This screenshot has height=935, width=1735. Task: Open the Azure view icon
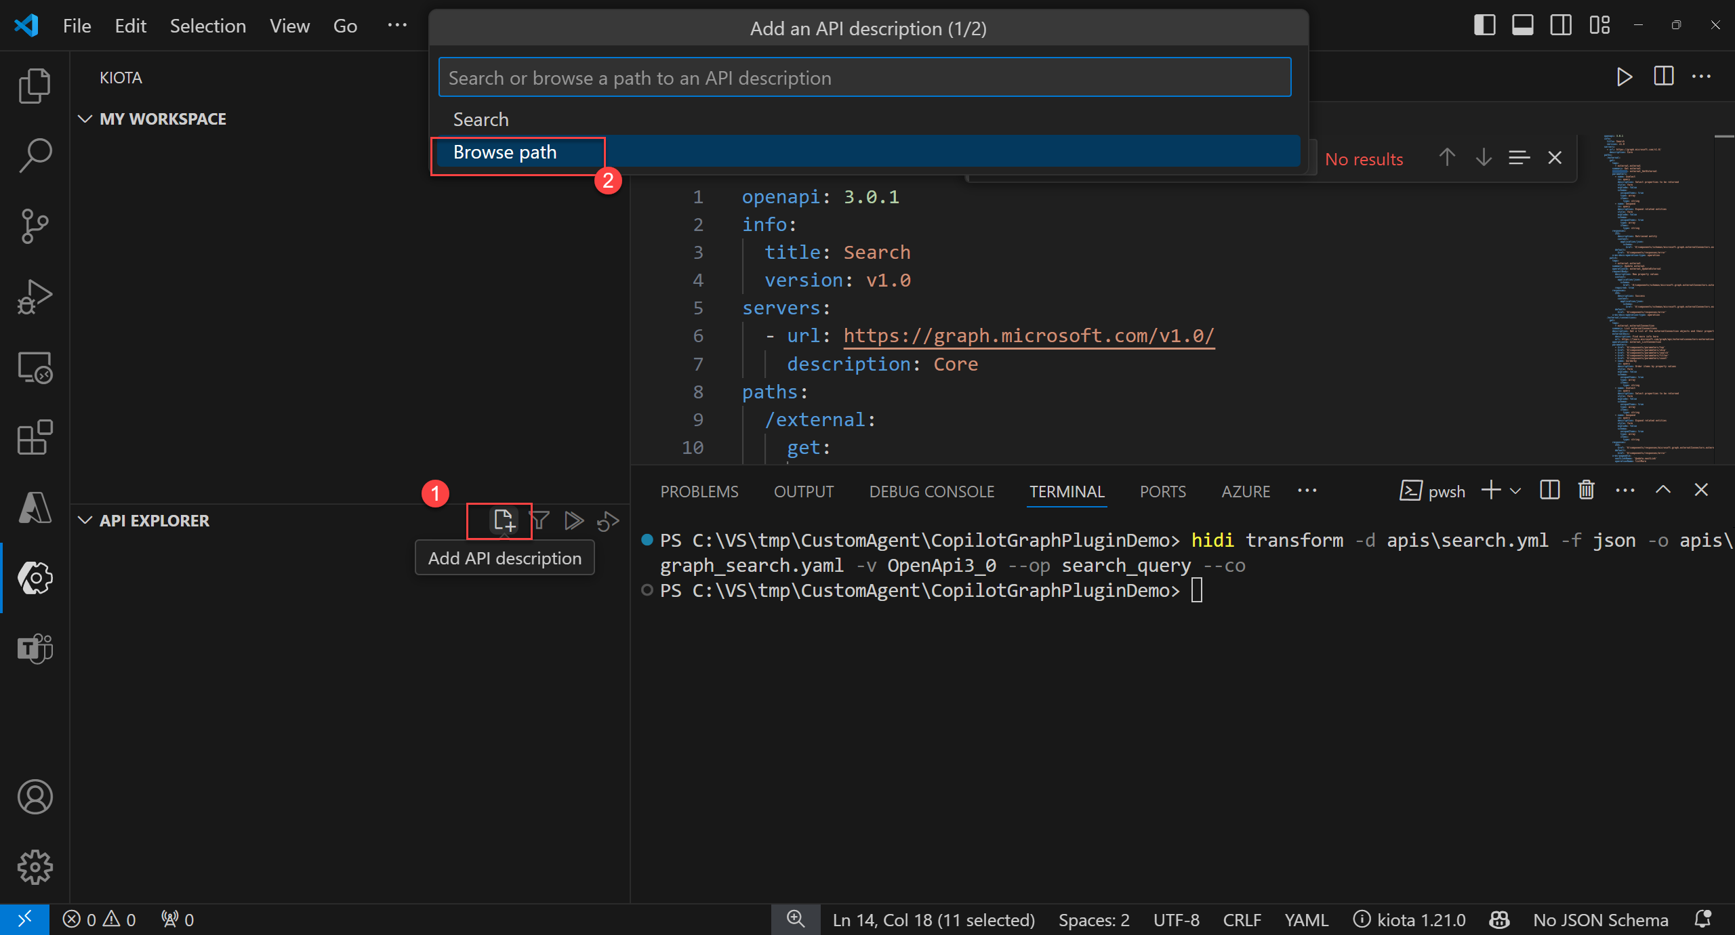pos(35,507)
